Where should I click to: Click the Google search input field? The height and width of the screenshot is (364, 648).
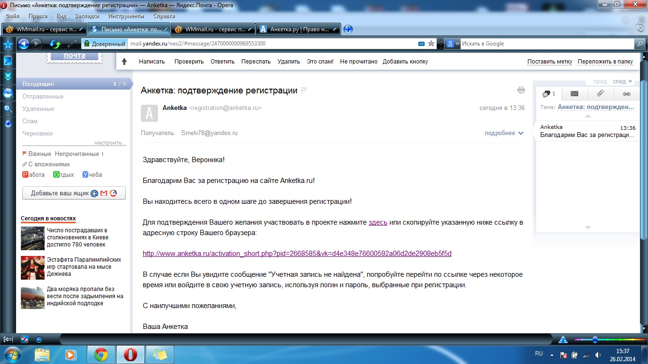click(x=547, y=44)
